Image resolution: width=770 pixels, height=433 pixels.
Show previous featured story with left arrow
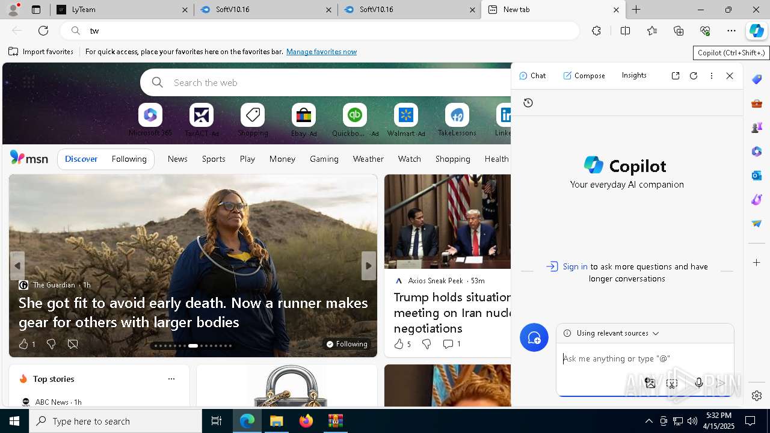coord(17,266)
